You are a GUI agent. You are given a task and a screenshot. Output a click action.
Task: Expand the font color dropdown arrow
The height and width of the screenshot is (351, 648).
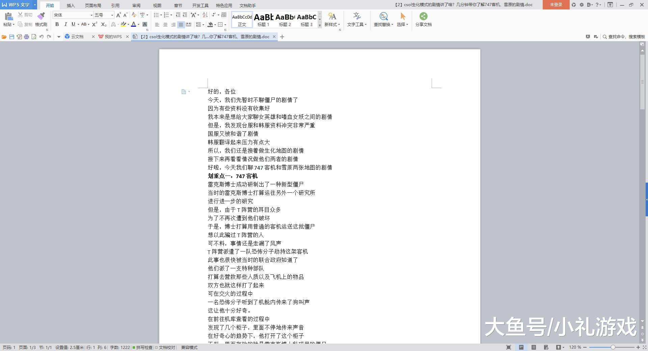(x=138, y=24)
